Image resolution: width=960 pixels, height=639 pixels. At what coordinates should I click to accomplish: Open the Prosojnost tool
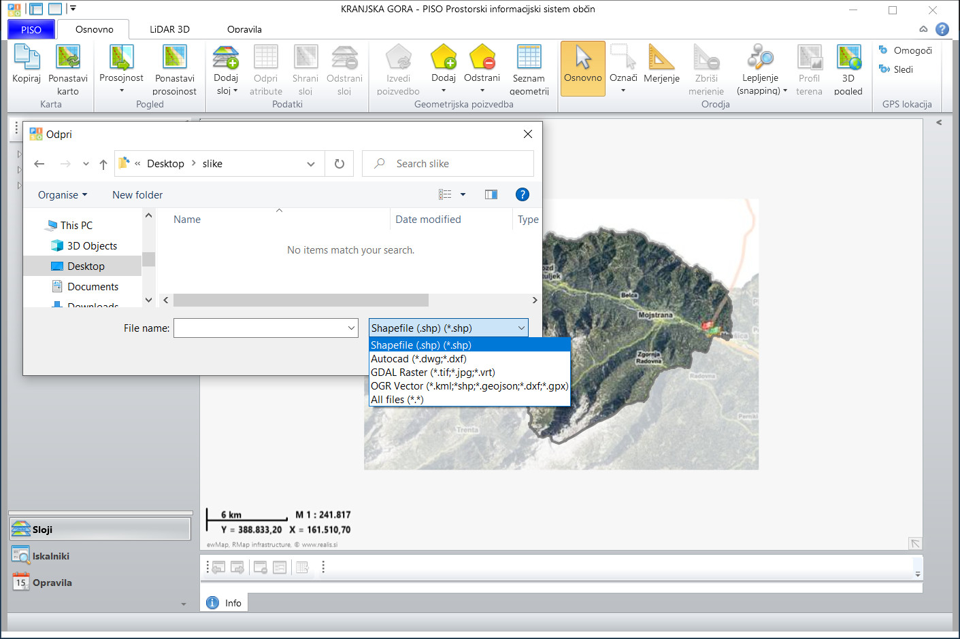click(121, 69)
